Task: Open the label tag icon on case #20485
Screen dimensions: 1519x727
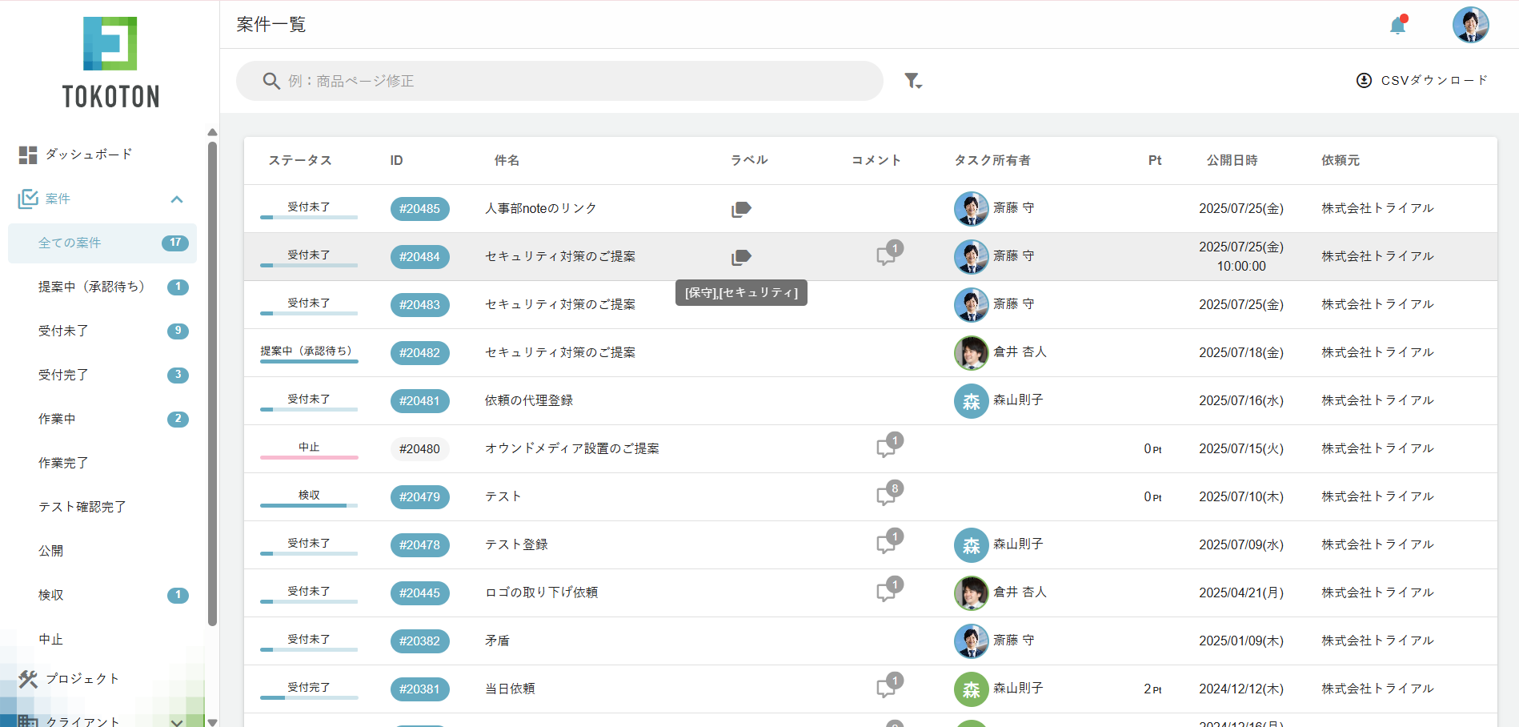Action: tap(740, 208)
